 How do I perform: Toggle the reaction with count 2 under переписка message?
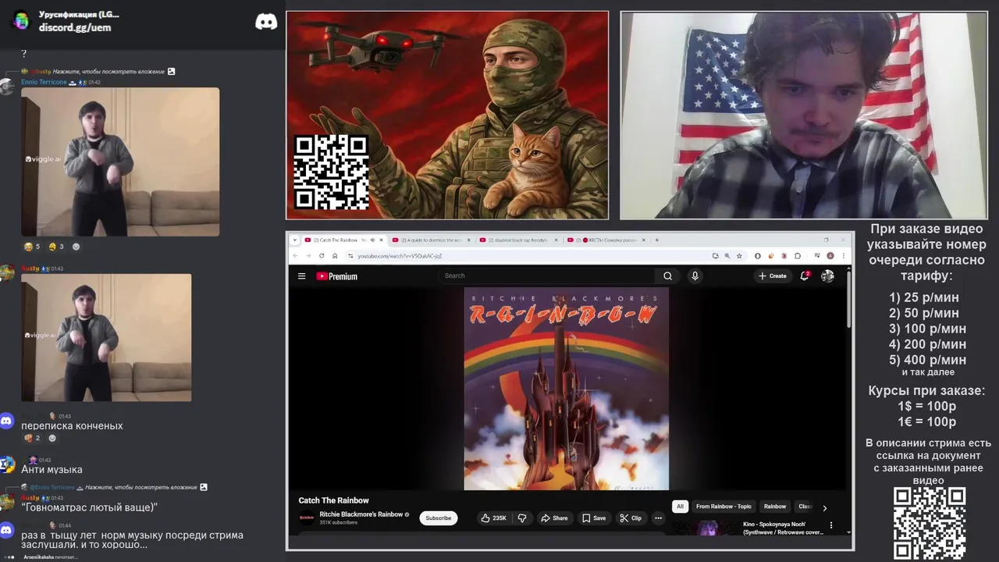32,438
